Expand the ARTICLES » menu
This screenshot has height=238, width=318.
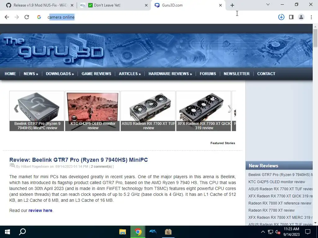point(130,74)
